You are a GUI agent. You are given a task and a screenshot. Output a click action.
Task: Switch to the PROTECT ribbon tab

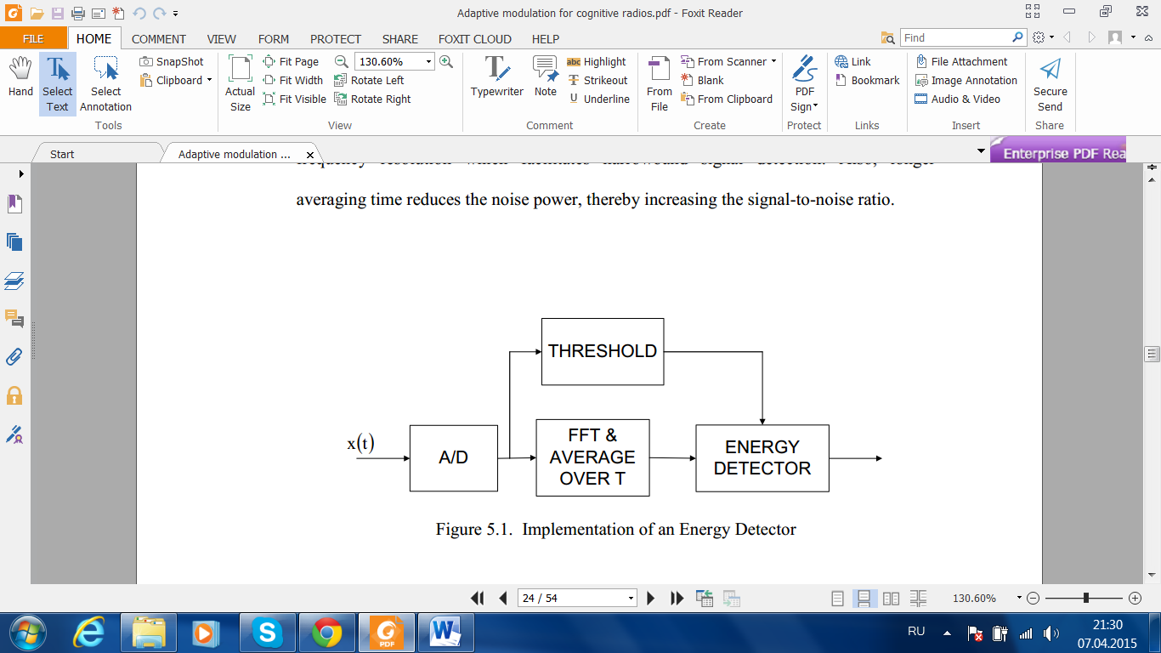[336, 38]
